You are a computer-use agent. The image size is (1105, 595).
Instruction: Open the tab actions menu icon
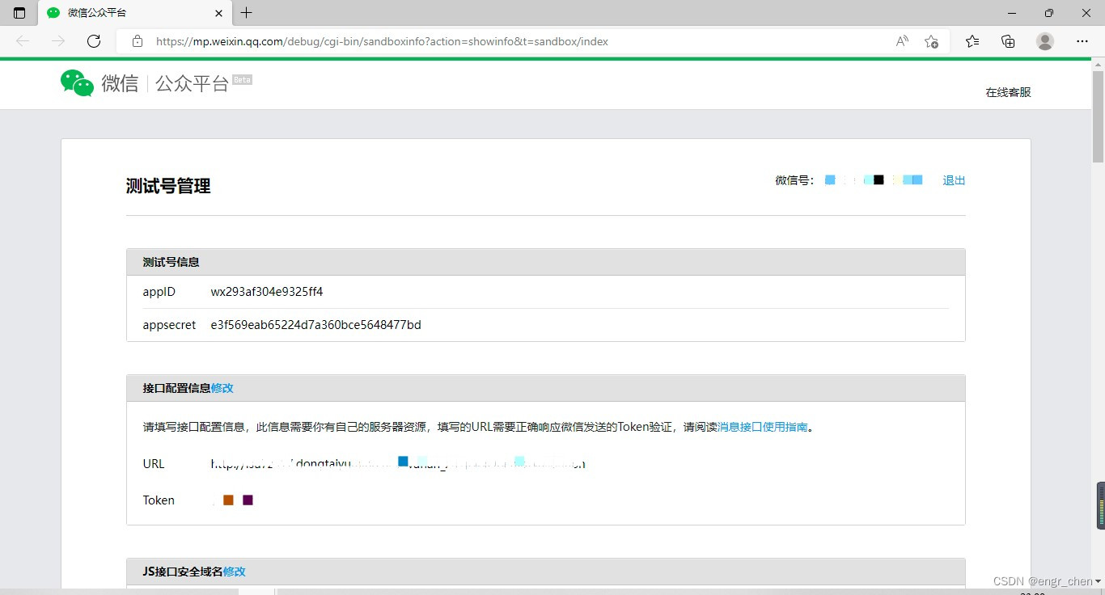19,13
